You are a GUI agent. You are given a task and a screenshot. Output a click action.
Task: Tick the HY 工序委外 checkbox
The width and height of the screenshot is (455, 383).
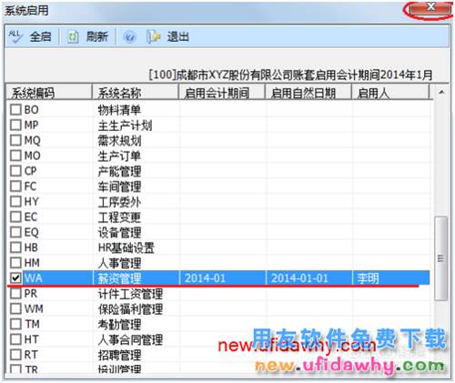tap(15, 201)
